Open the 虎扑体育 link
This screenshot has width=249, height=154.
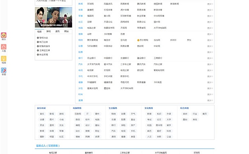click(x=124, y=10)
